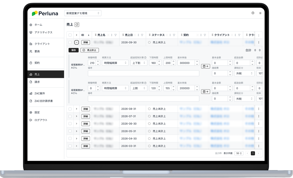Click the 売上計上 button
The width and height of the screenshot is (293, 178).
click(90, 50)
